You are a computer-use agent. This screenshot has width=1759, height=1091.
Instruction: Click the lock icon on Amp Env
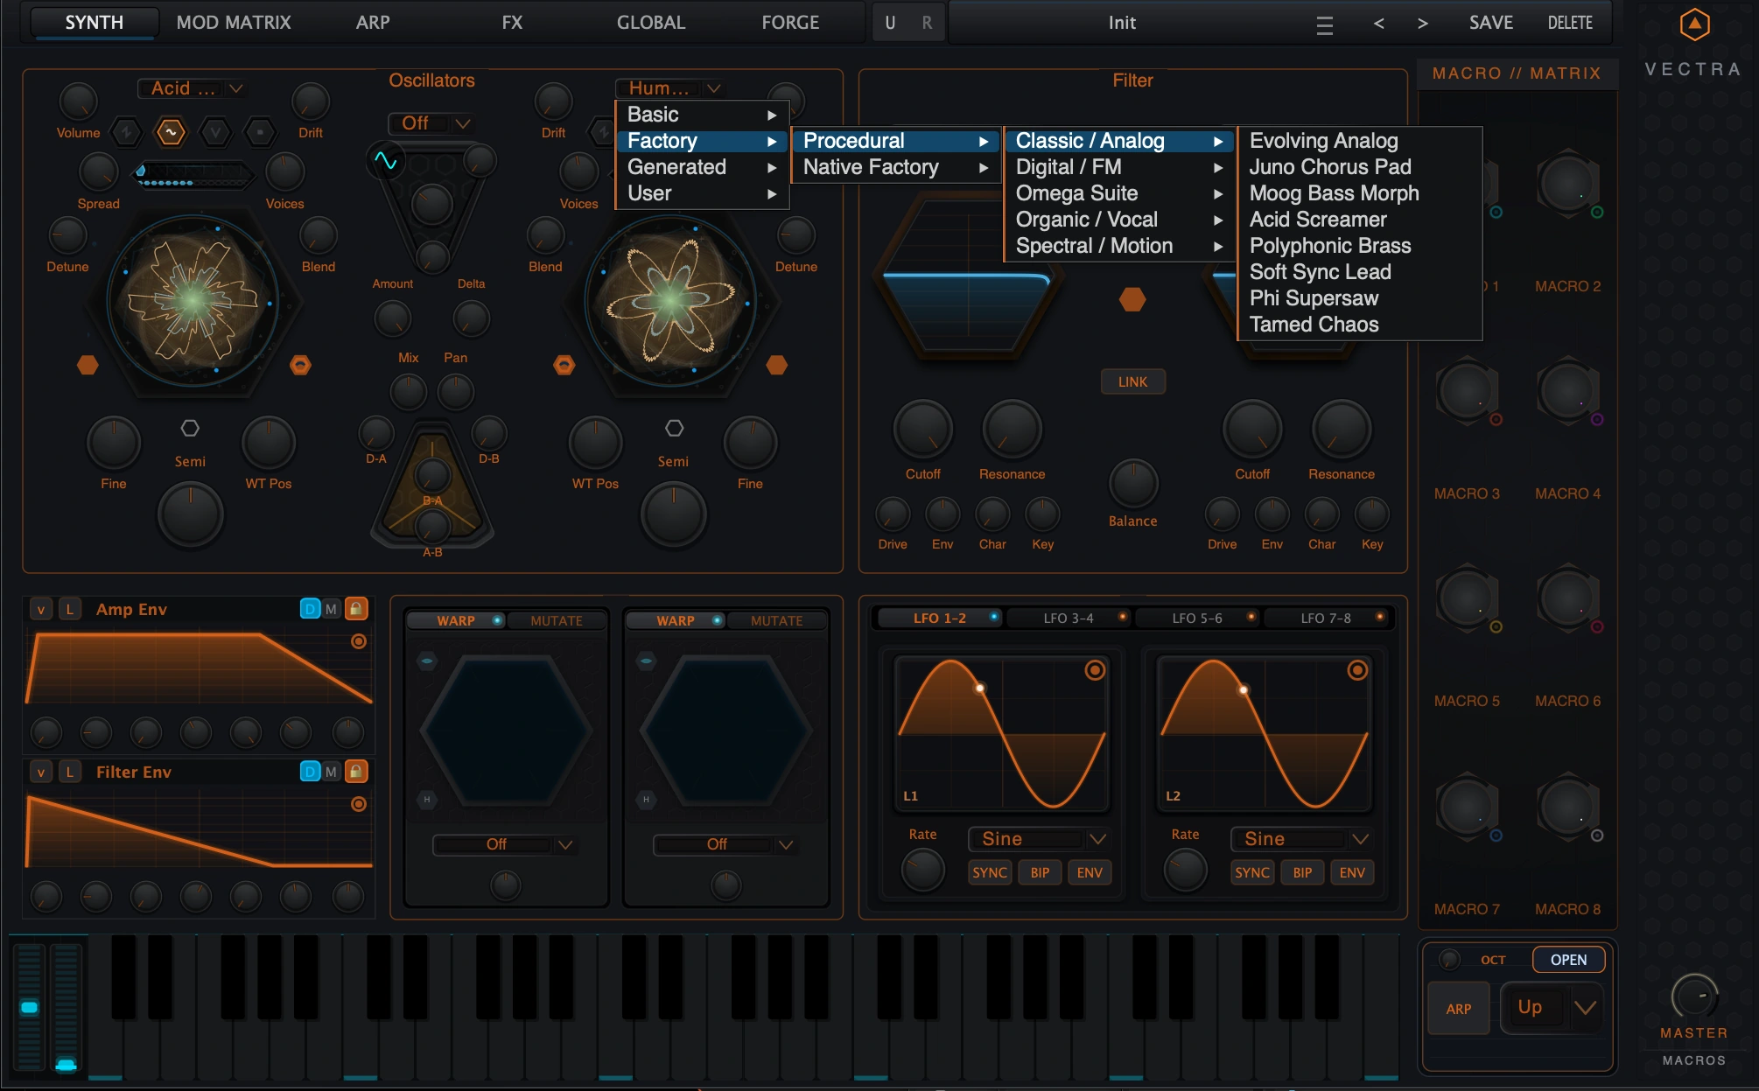356,609
